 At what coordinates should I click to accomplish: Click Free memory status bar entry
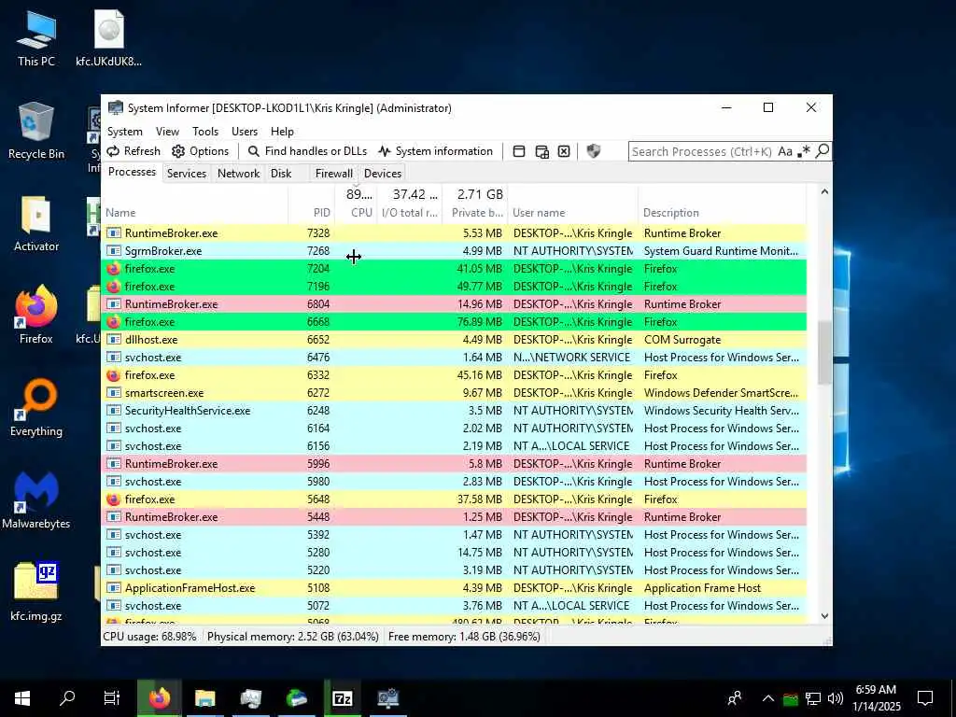click(x=464, y=637)
